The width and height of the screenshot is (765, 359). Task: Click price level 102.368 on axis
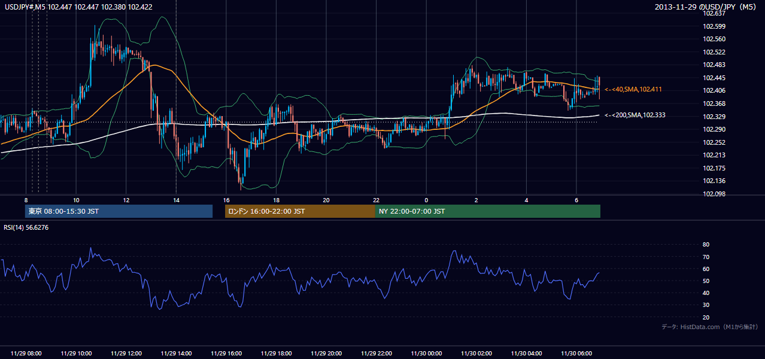click(x=714, y=104)
